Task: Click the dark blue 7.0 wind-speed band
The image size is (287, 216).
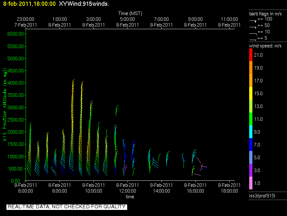Action: pos(251,145)
